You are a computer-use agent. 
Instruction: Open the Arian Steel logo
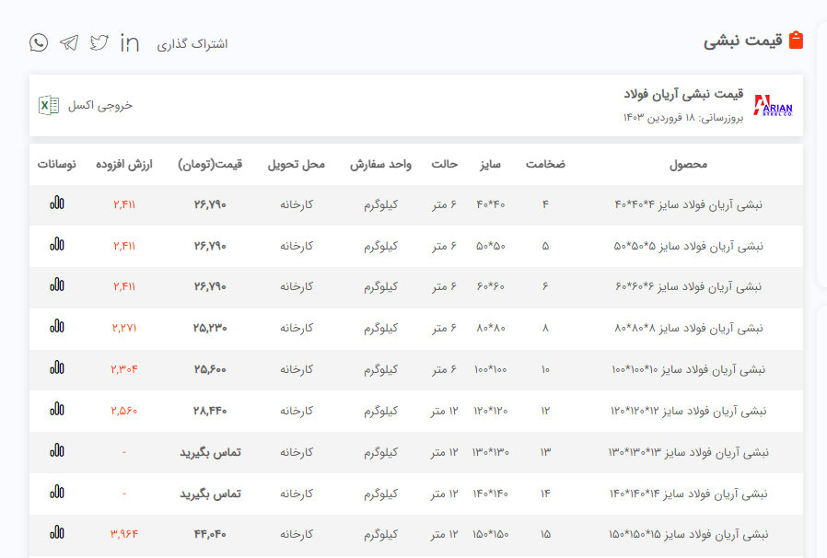click(x=772, y=105)
